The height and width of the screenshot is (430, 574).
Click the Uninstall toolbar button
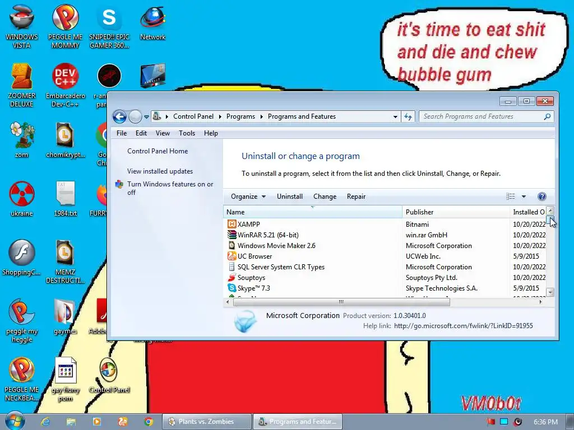pos(290,197)
